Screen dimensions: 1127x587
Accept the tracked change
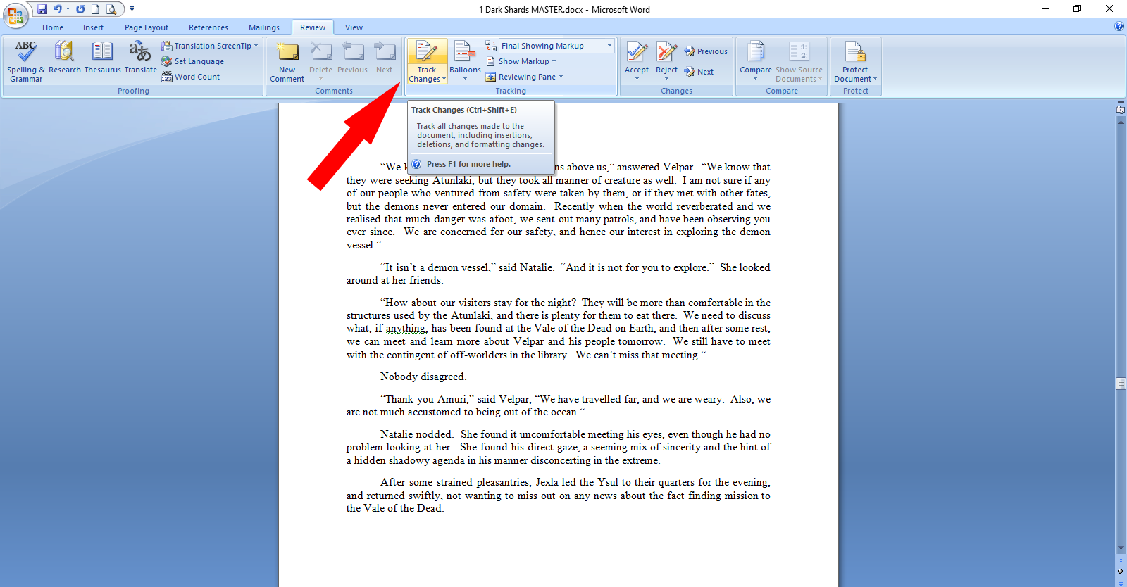point(637,53)
